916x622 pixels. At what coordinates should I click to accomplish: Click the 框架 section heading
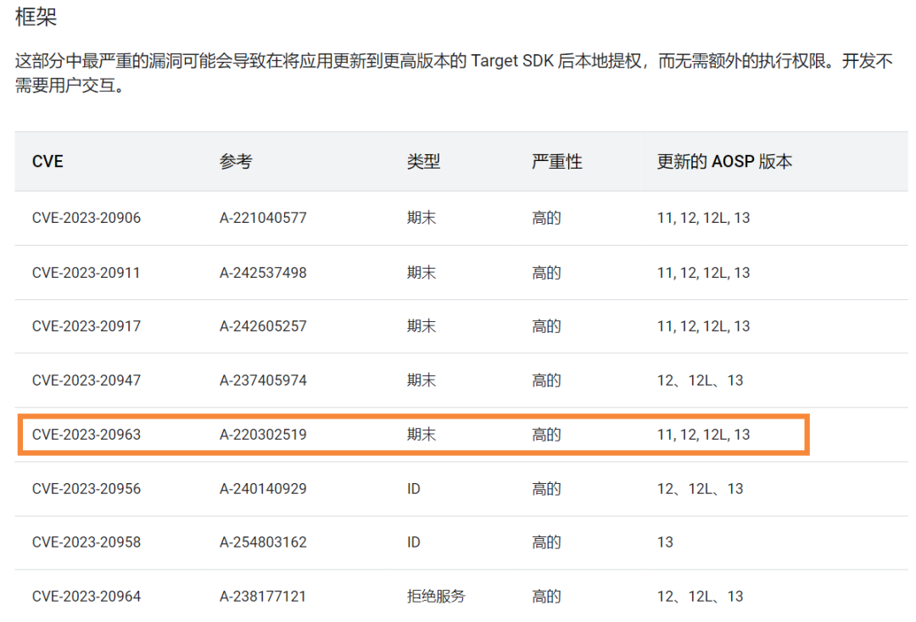(x=36, y=16)
